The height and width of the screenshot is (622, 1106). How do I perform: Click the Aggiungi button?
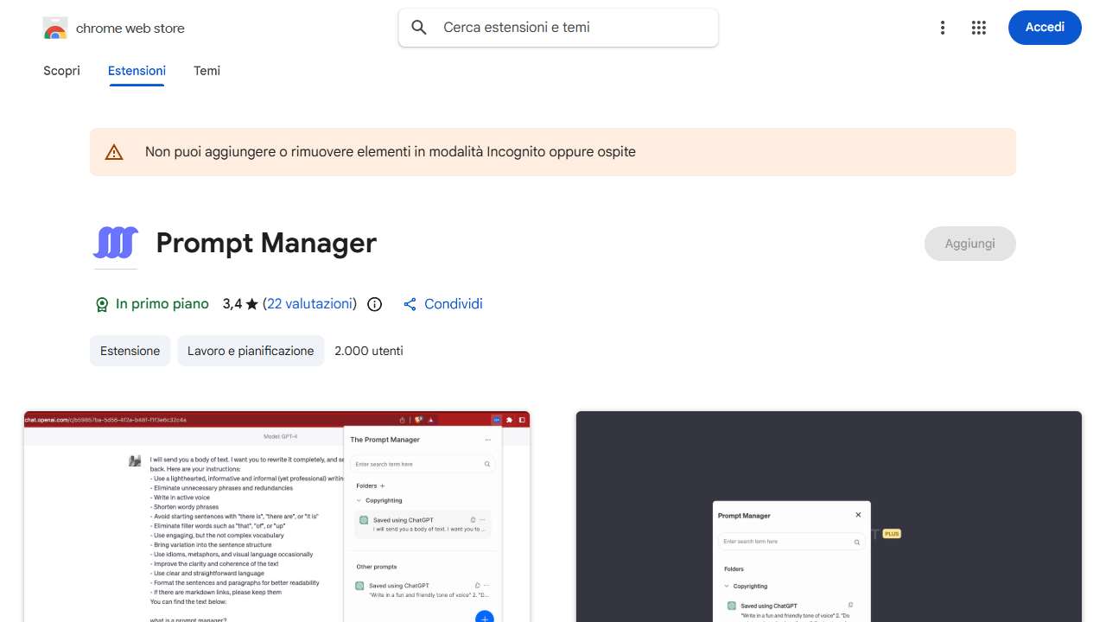(969, 244)
